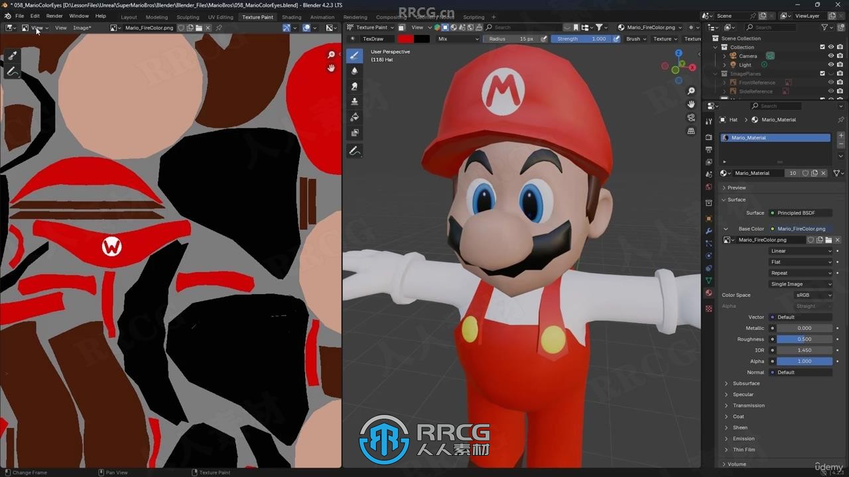
Task: Expand the Subsurface panel
Action: (746, 384)
